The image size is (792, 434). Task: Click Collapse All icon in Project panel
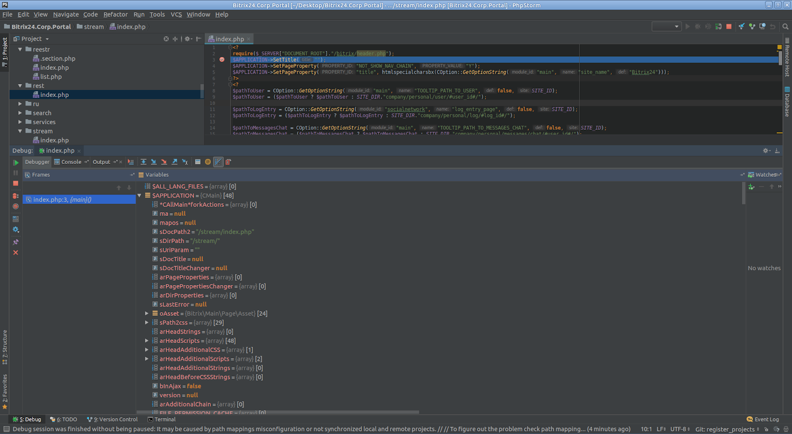pyautogui.click(x=175, y=39)
